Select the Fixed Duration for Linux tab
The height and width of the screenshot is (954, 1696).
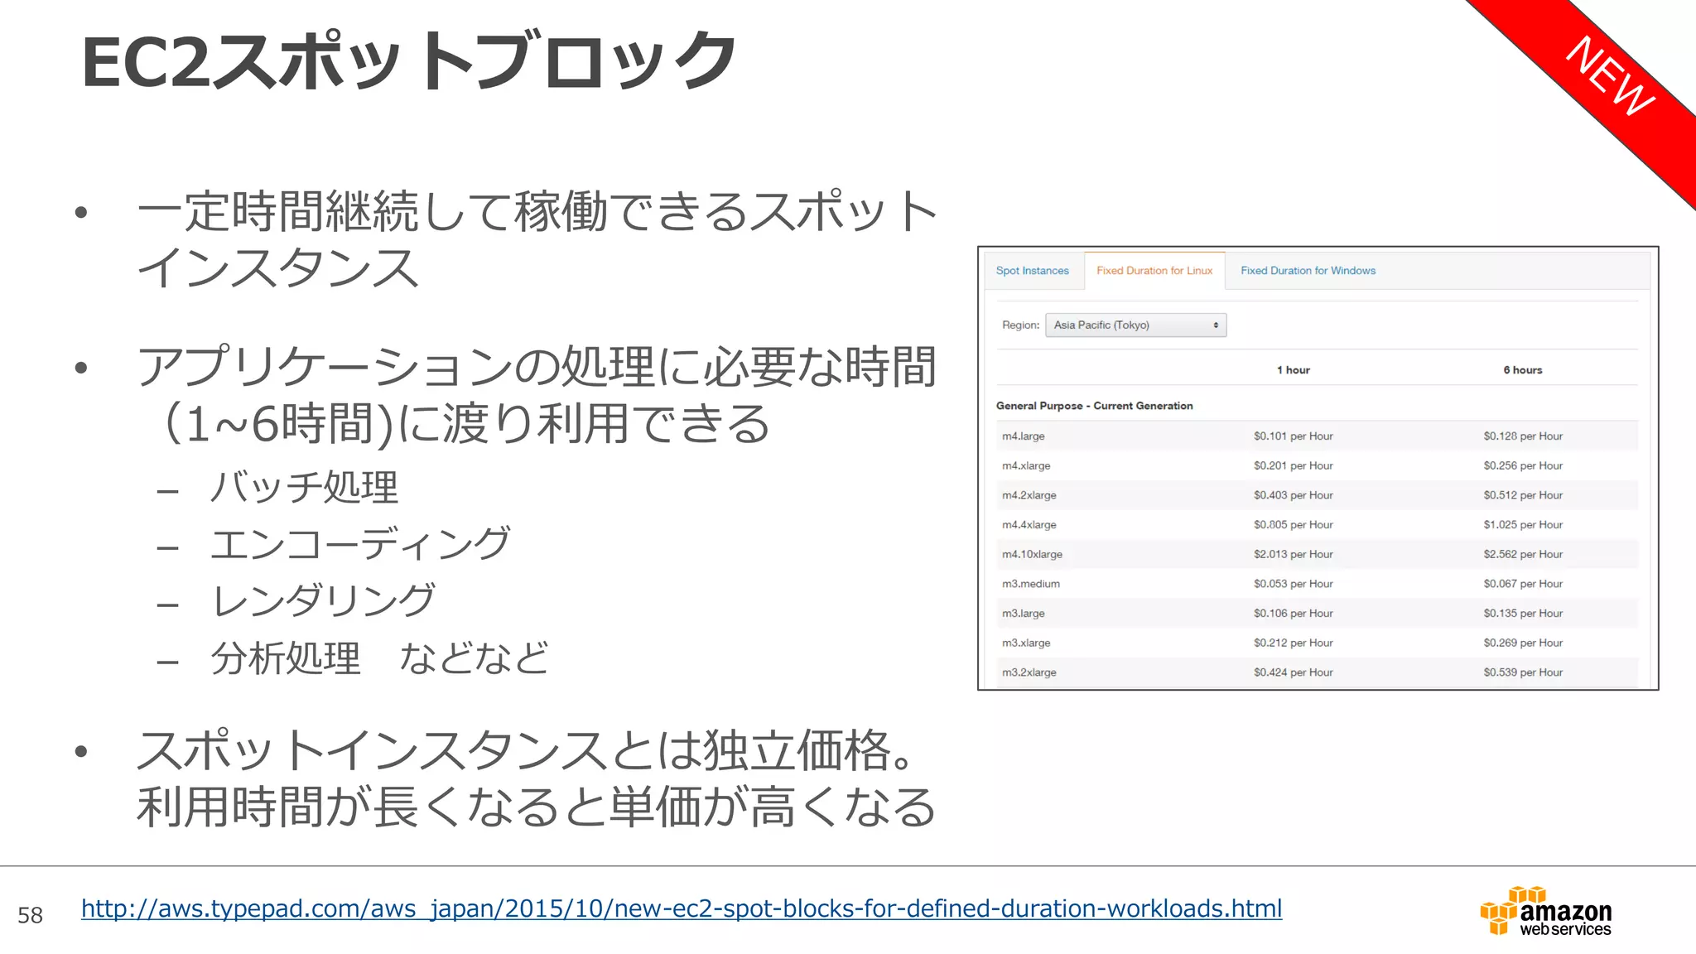pos(1154,271)
